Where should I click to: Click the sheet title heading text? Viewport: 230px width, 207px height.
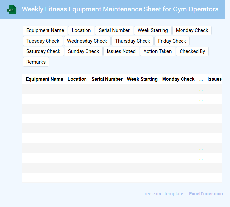point(120,9)
